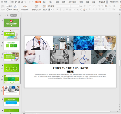Toggle numbered list button
This screenshot has height=114, width=121.
[95, 6]
